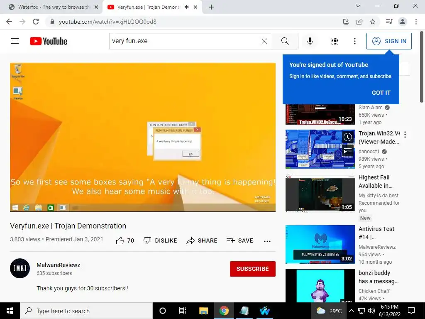Open a new browser tab
The height and width of the screenshot is (319, 425).
click(211, 7)
